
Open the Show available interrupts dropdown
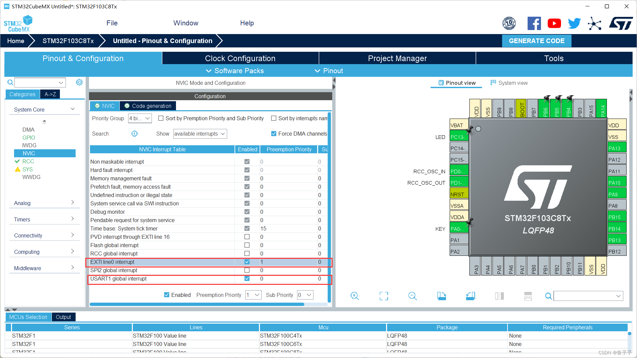point(200,134)
